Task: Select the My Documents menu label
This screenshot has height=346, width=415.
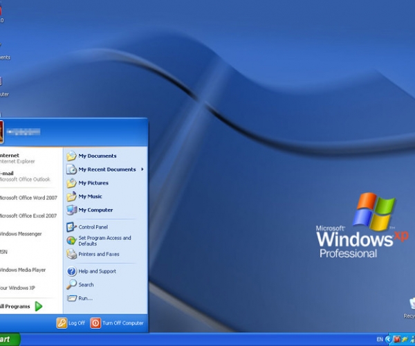Action: tap(98, 156)
